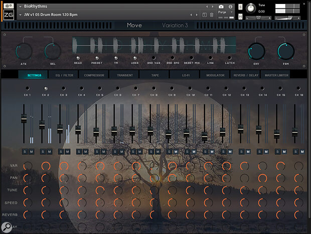Click the PAN knob for channel 9
The width and height of the screenshot is (311, 234).
(x=172, y=178)
